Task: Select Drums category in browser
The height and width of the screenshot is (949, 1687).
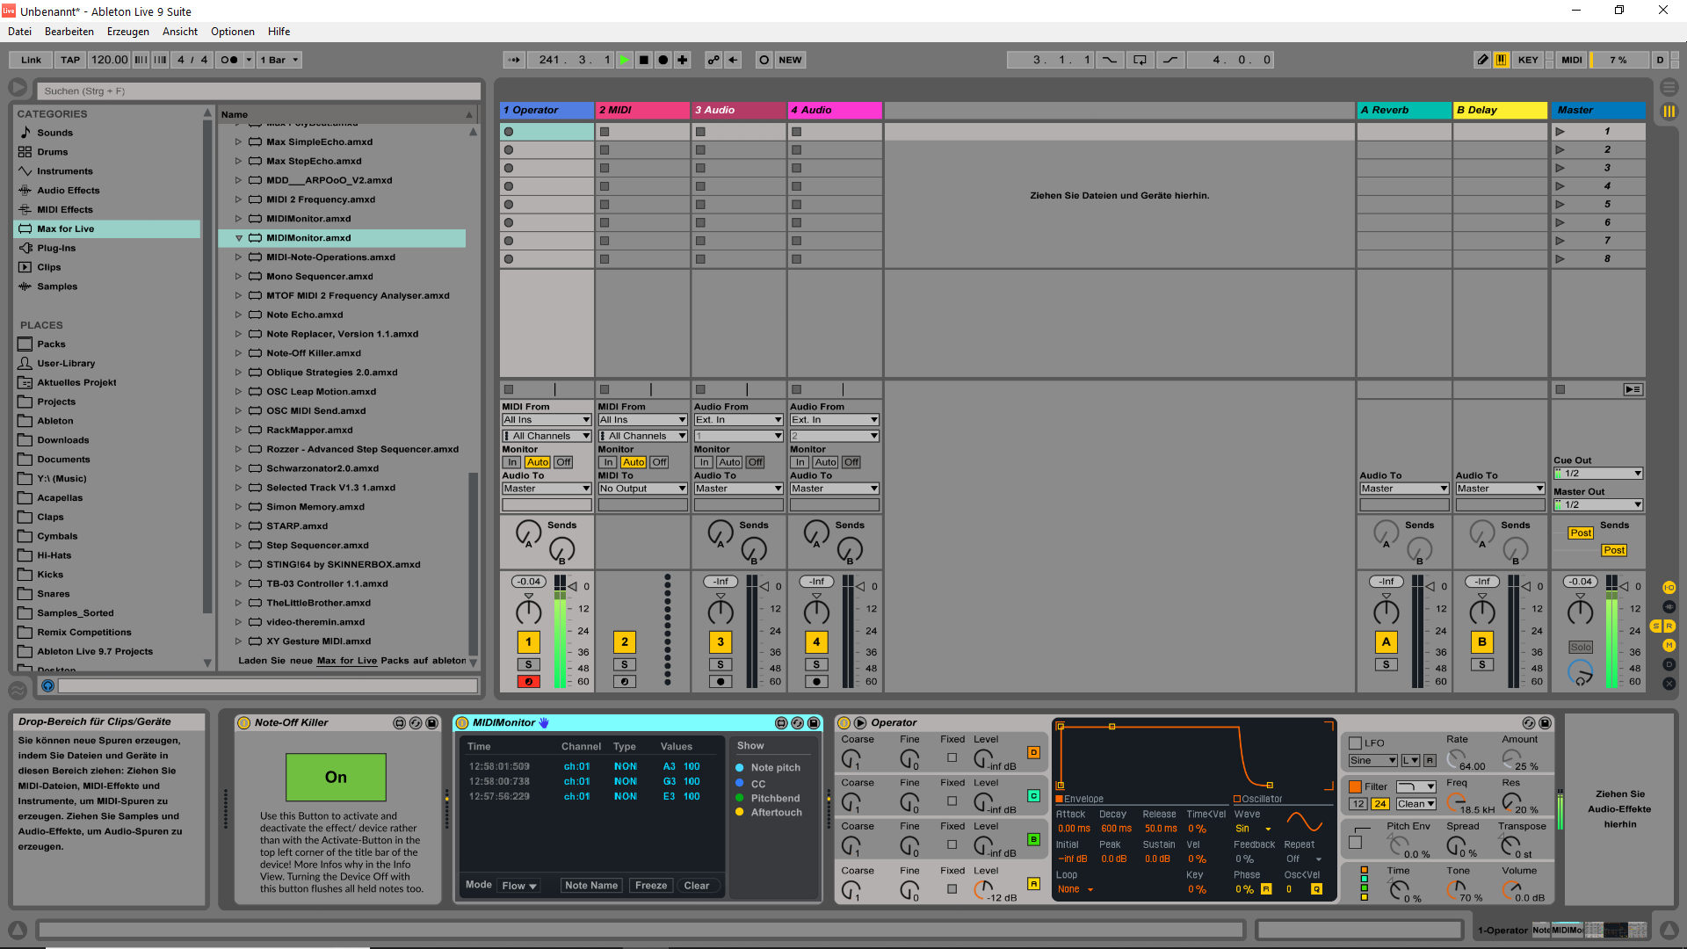Action: pos(53,152)
